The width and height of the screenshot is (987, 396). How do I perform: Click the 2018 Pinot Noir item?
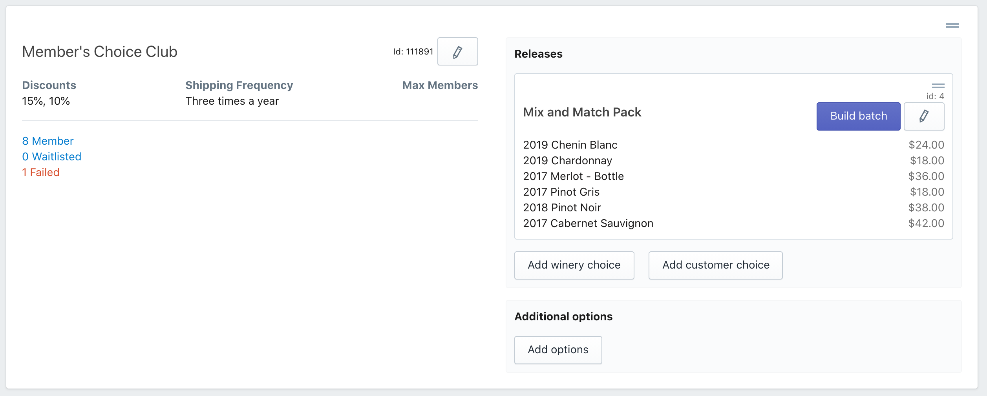pyautogui.click(x=562, y=208)
